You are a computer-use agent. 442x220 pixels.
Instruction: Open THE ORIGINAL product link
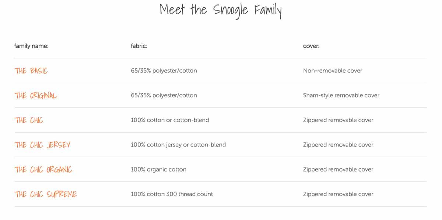point(36,95)
